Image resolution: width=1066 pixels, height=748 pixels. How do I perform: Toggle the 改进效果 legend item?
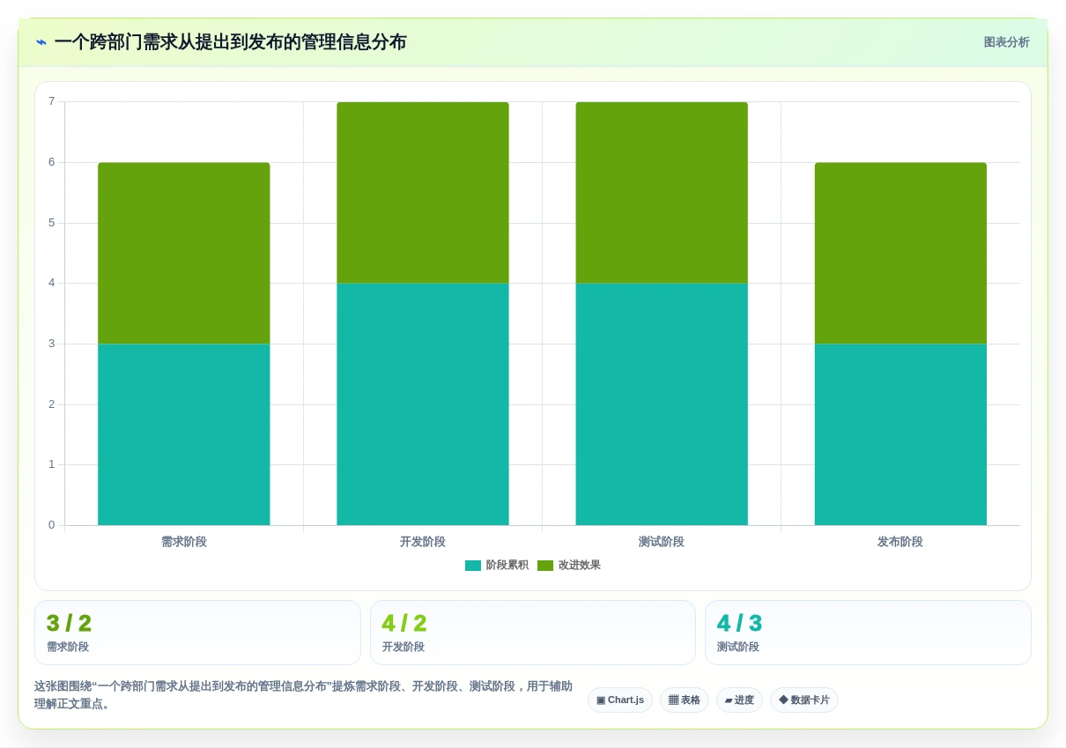click(569, 566)
